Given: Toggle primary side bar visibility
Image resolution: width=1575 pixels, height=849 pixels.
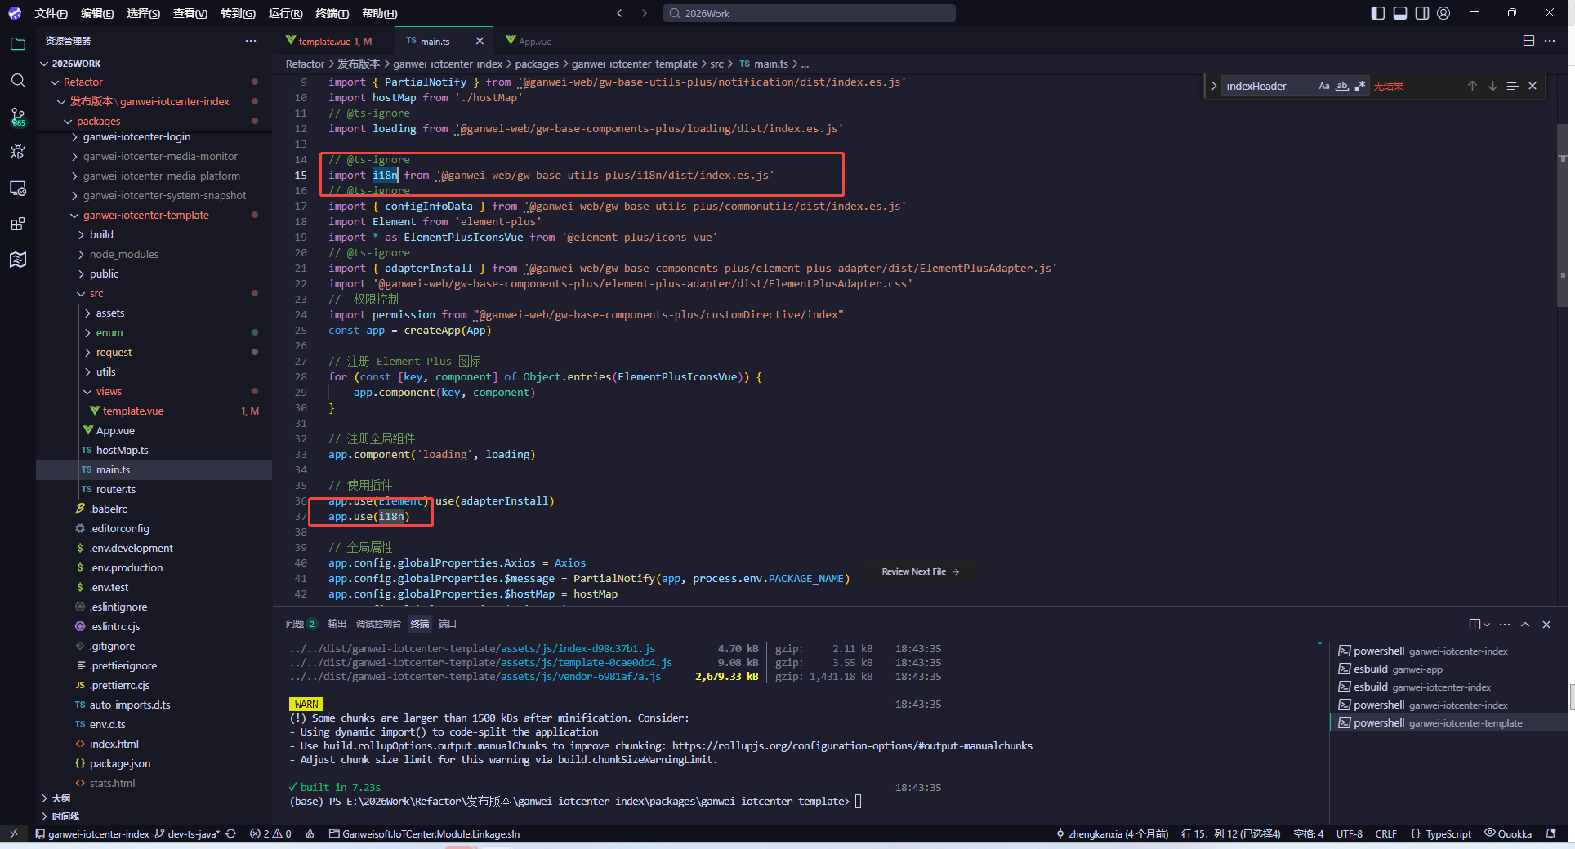Looking at the screenshot, I should (1378, 13).
